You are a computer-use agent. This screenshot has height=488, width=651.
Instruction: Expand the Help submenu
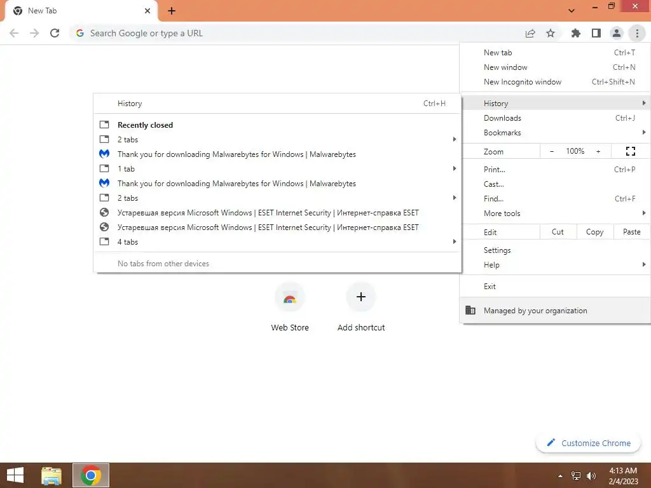tap(555, 265)
